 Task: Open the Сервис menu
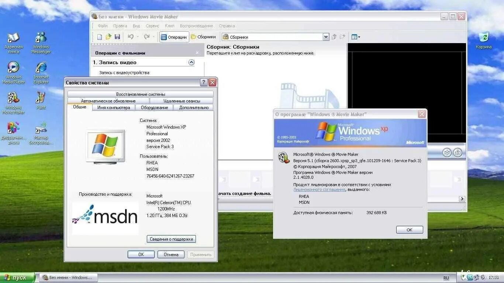pyautogui.click(x=152, y=26)
